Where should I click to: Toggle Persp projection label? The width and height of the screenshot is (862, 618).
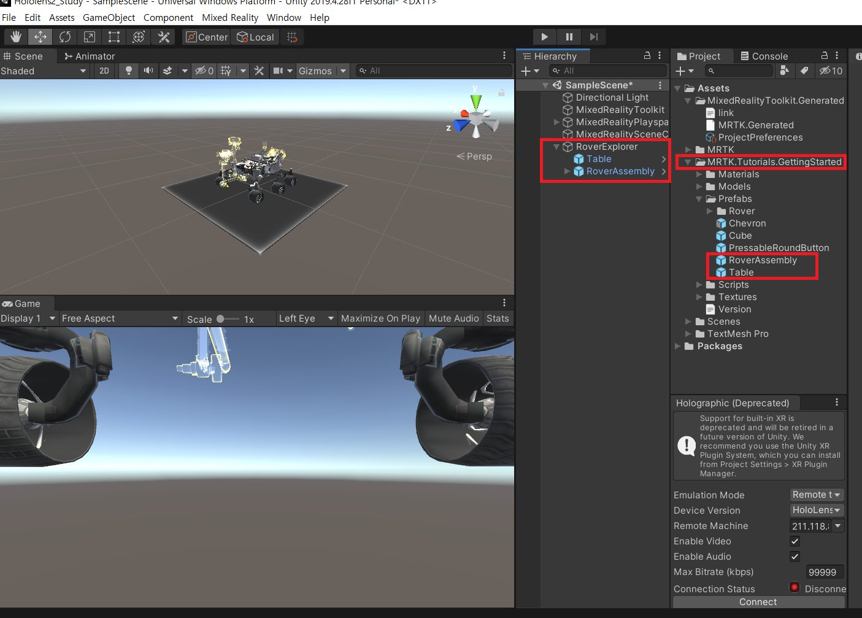474,156
